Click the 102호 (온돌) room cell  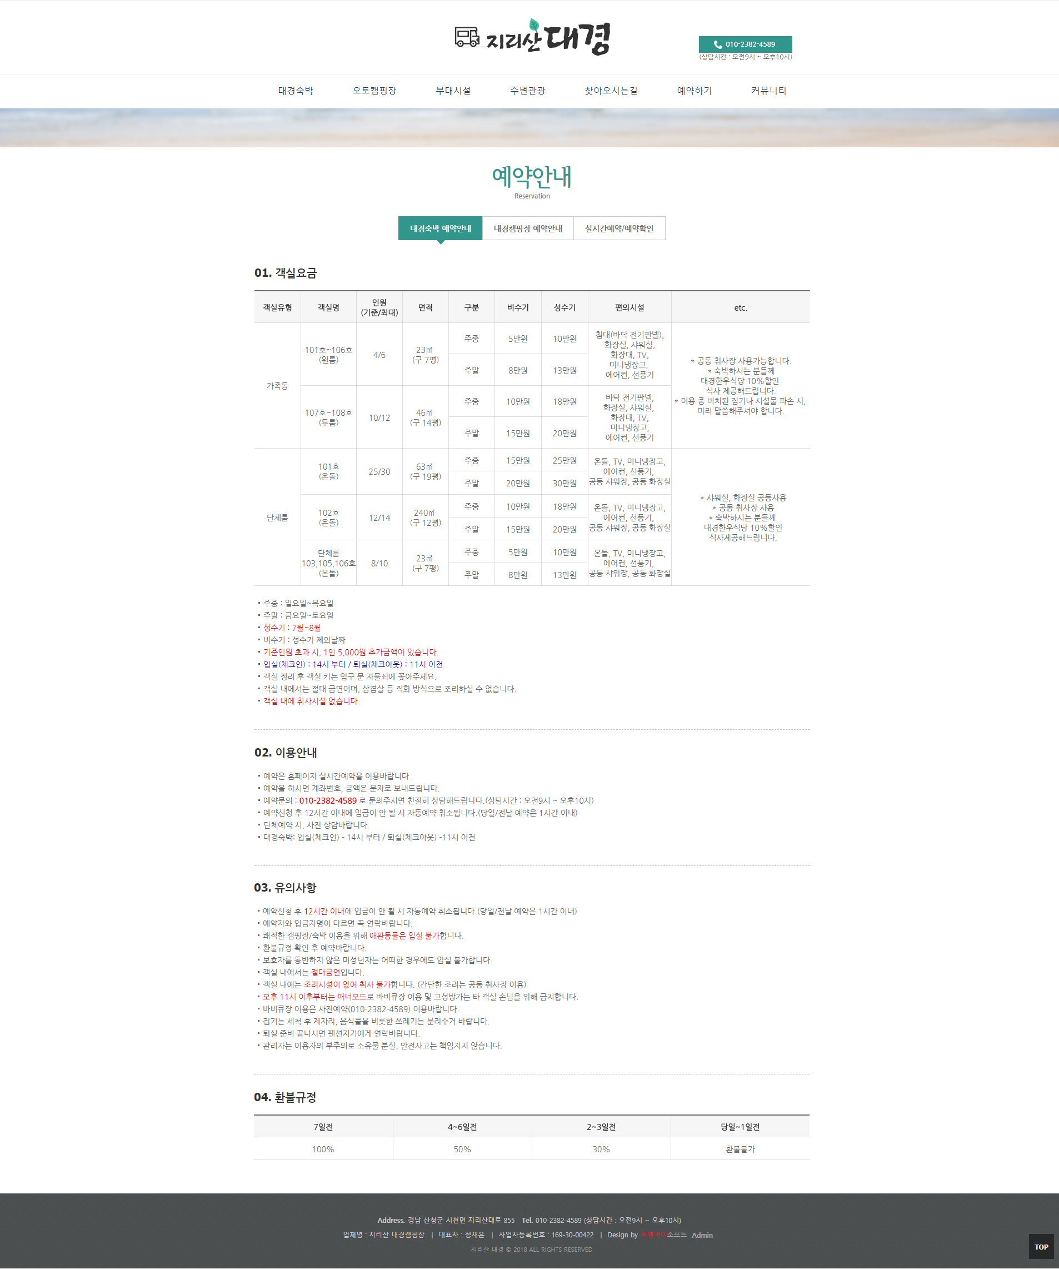pyautogui.click(x=328, y=518)
